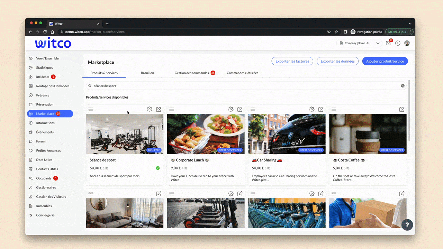Open Company [Demo UK] dropdown
Viewport: 443px width, 249px height.
pos(359,43)
